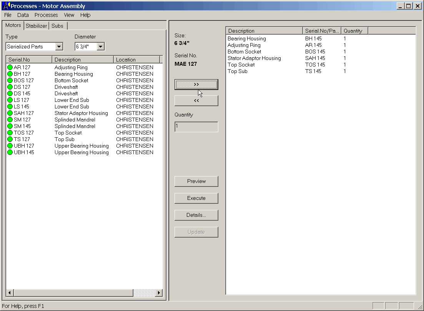Click Serial.No/Pa... column header in assembly list
The height and width of the screenshot is (311, 424).
pyautogui.click(x=322, y=31)
